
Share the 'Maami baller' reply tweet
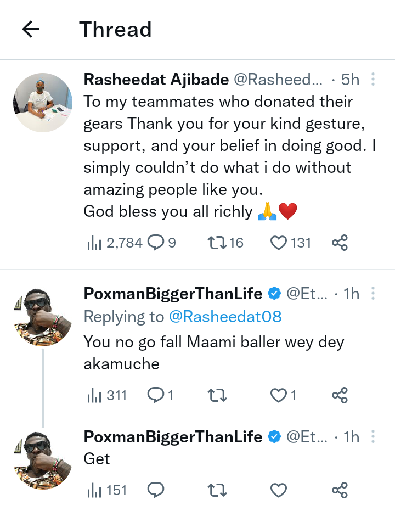(340, 395)
